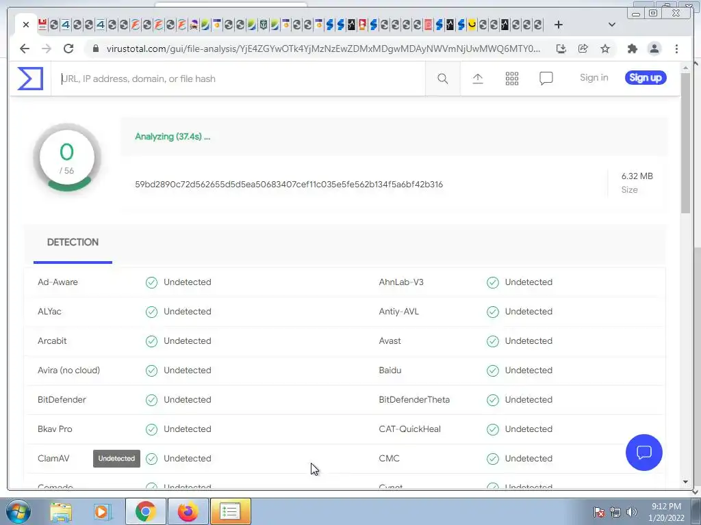Click the Action Center flag tray icon

[x=599, y=512]
